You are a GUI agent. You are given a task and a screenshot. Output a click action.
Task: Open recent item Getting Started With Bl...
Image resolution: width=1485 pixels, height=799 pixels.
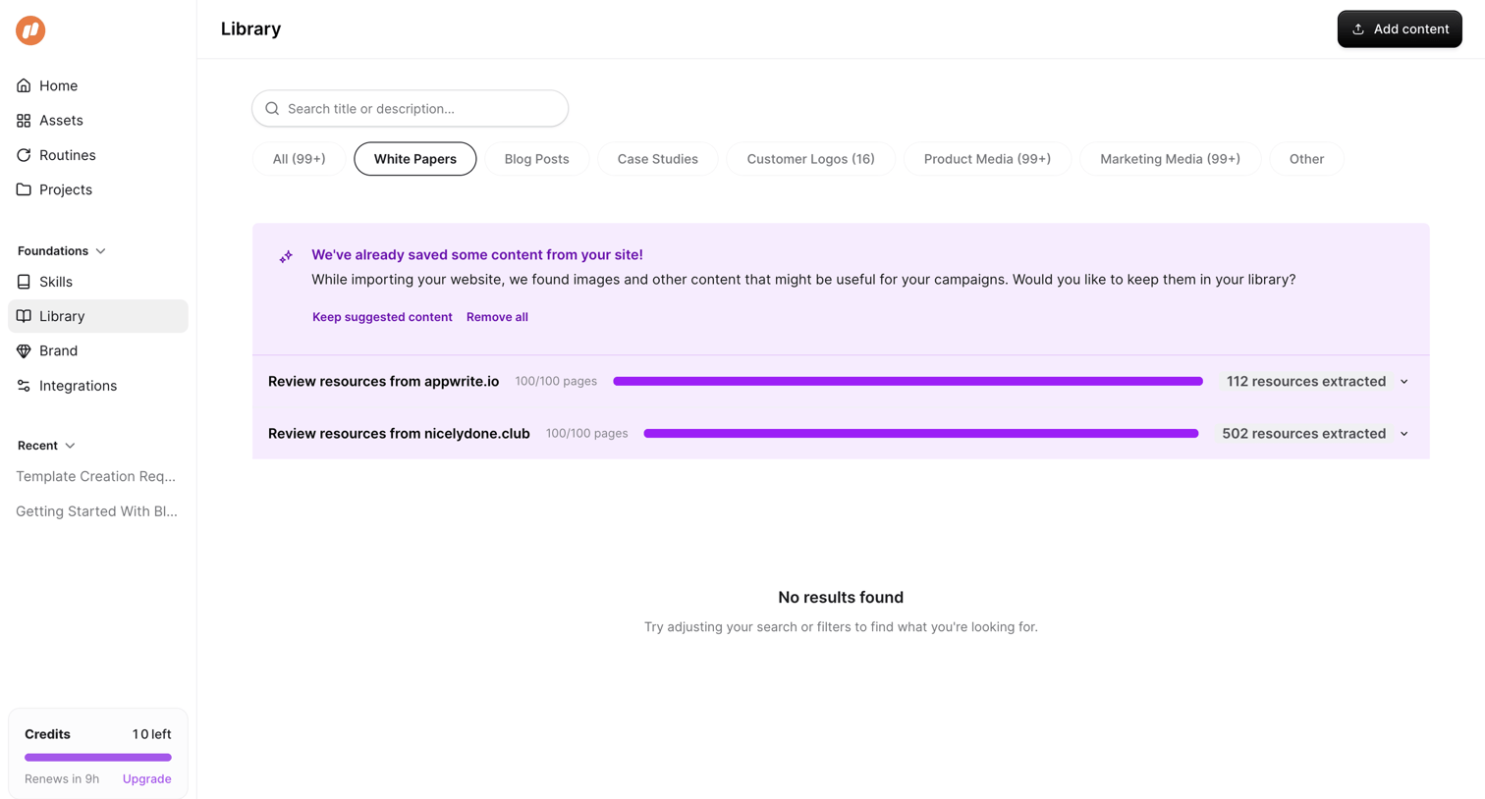(x=96, y=511)
